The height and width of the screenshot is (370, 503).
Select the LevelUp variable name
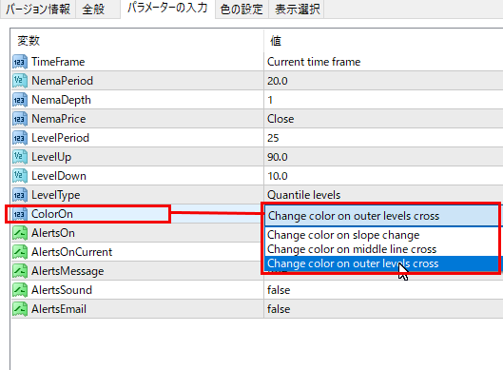coord(51,157)
